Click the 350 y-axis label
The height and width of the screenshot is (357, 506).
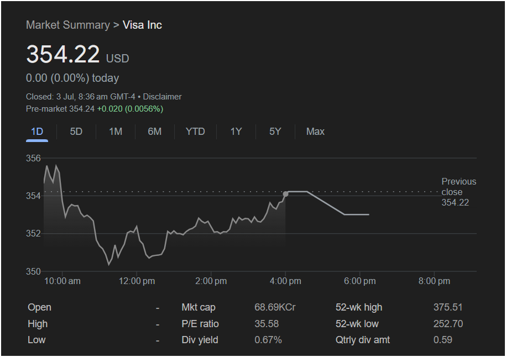(x=33, y=271)
